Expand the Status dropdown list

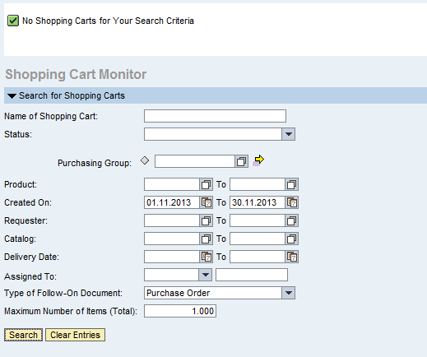[288, 134]
